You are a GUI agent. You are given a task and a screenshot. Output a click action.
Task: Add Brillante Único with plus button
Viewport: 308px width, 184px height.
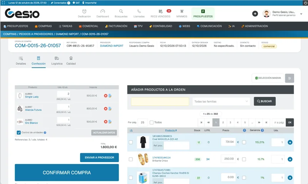290,159
